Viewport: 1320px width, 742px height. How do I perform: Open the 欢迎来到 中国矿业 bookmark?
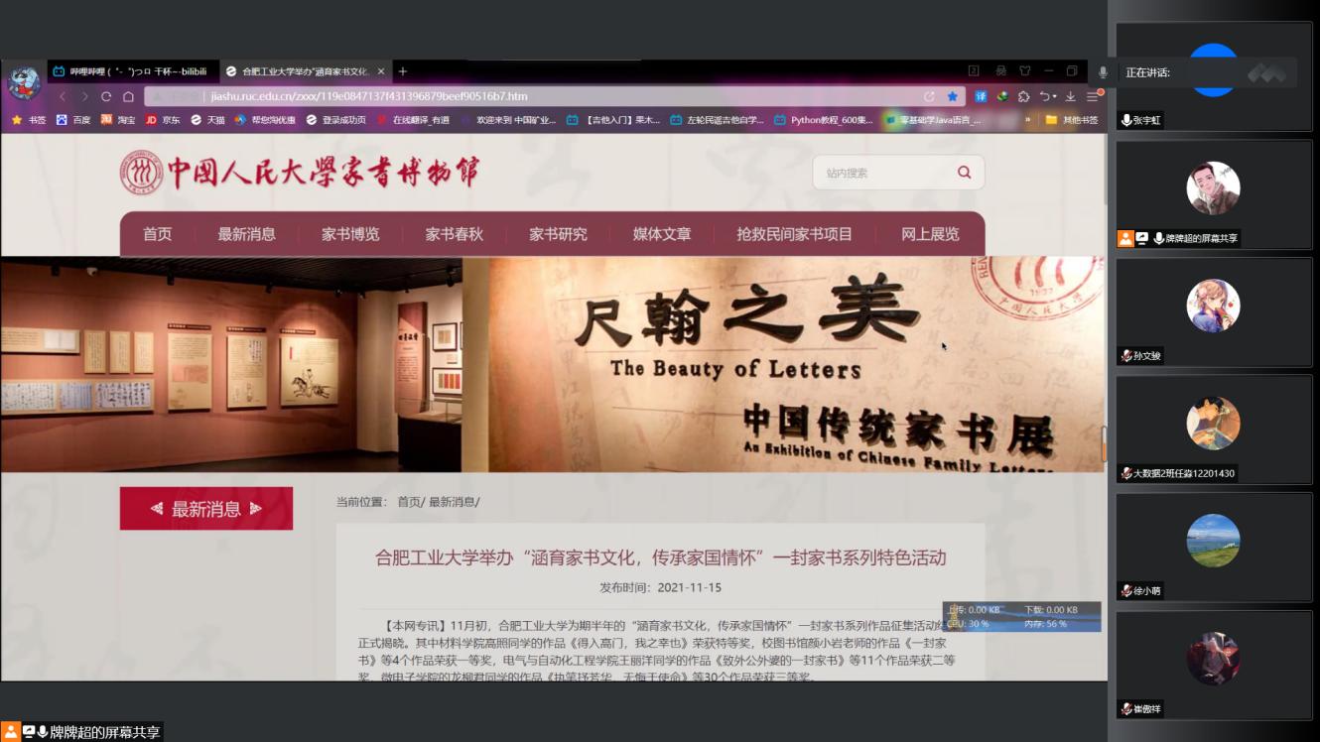click(x=508, y=120)
